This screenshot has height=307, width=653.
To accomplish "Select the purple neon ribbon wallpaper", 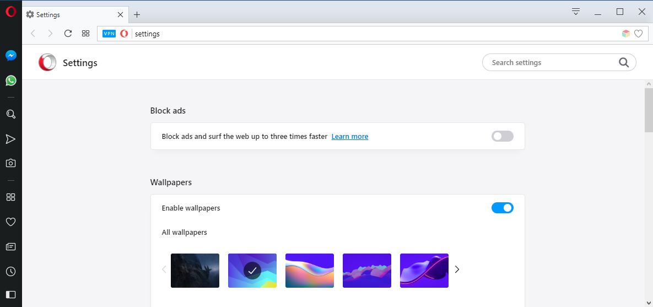I will pyautogui.click(x=424, y=270).
